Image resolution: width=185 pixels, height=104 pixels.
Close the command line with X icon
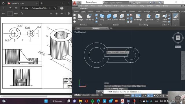tap(99, 92)
